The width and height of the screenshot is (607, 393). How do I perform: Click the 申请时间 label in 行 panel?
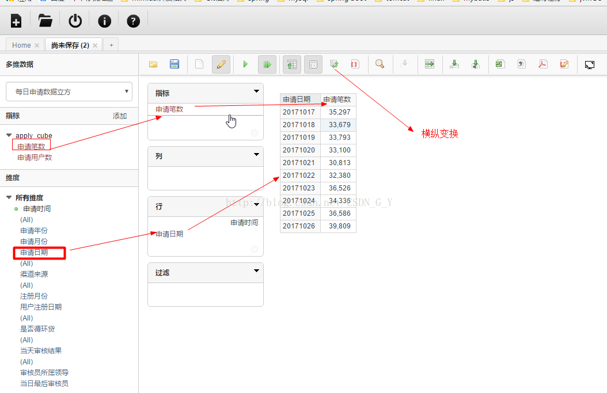244,223
